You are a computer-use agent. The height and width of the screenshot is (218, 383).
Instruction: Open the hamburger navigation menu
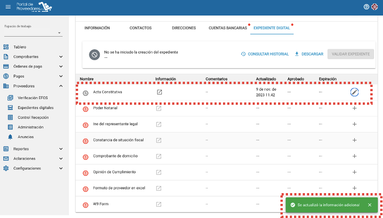click(8, 7)
